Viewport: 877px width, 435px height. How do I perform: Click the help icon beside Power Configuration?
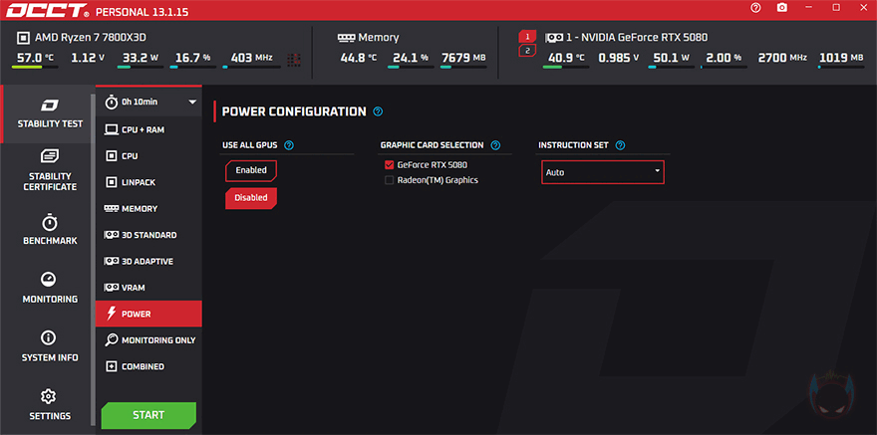(x=378, y=111)
